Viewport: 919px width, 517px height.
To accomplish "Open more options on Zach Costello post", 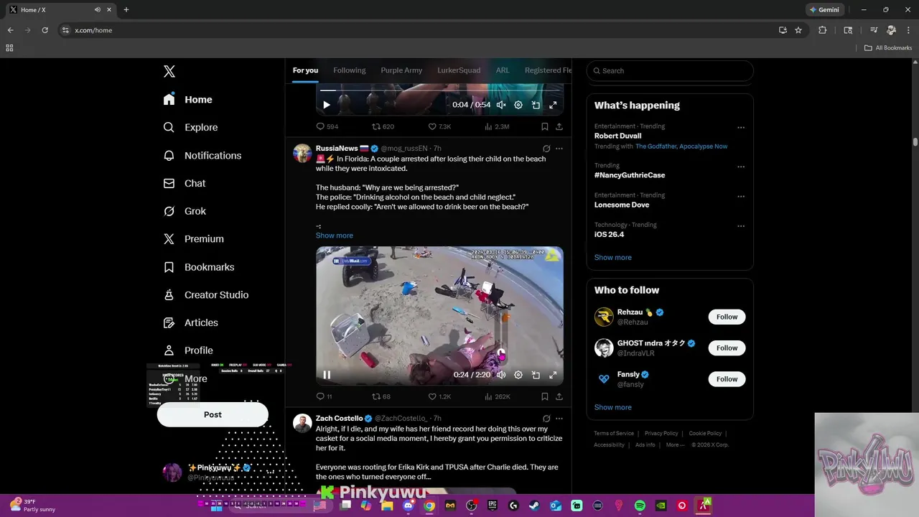I will click(559, 419).
